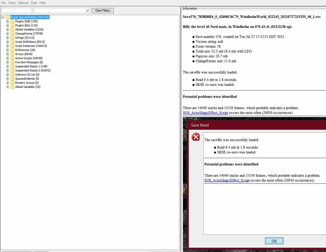Open the Data menu

34,3
